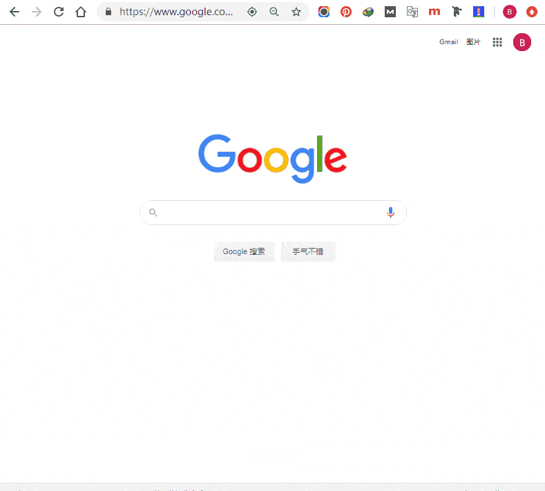Open the Gmail link
Screen dimensions: 545x491
(x=449, y=42)
